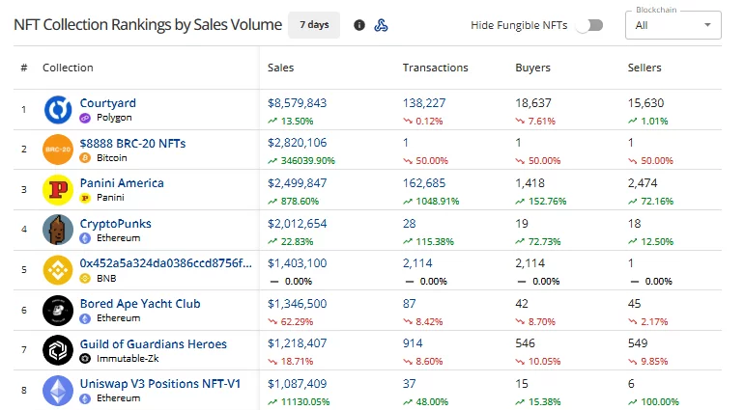744x410 pixels.
Task: Click the Guild of Guardians Heroes logo
Action: click(x=58, y=350)
